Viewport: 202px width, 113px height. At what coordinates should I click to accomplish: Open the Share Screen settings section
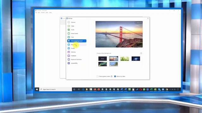(x=77, y=34)
